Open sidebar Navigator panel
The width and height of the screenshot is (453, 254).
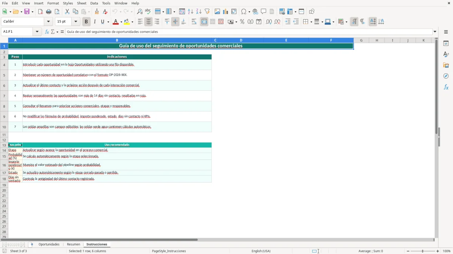446,76
